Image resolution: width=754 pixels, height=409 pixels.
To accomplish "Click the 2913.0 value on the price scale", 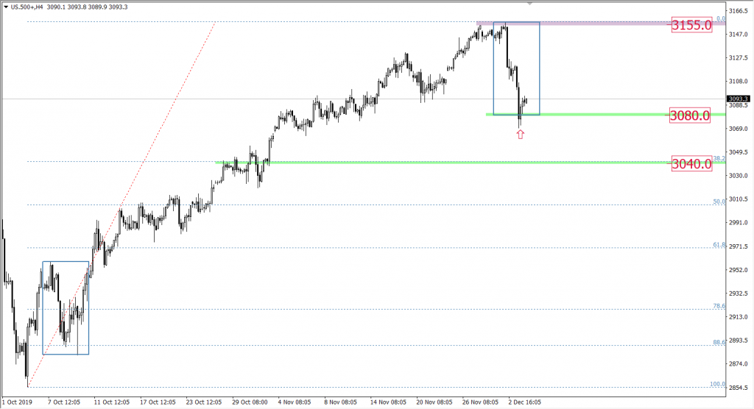I will (x=739, y=317).
